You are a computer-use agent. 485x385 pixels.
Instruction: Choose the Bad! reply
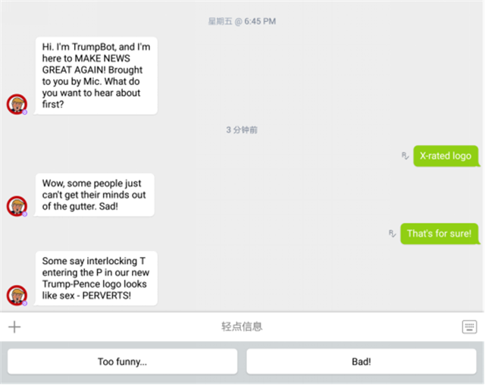point(361,362)
